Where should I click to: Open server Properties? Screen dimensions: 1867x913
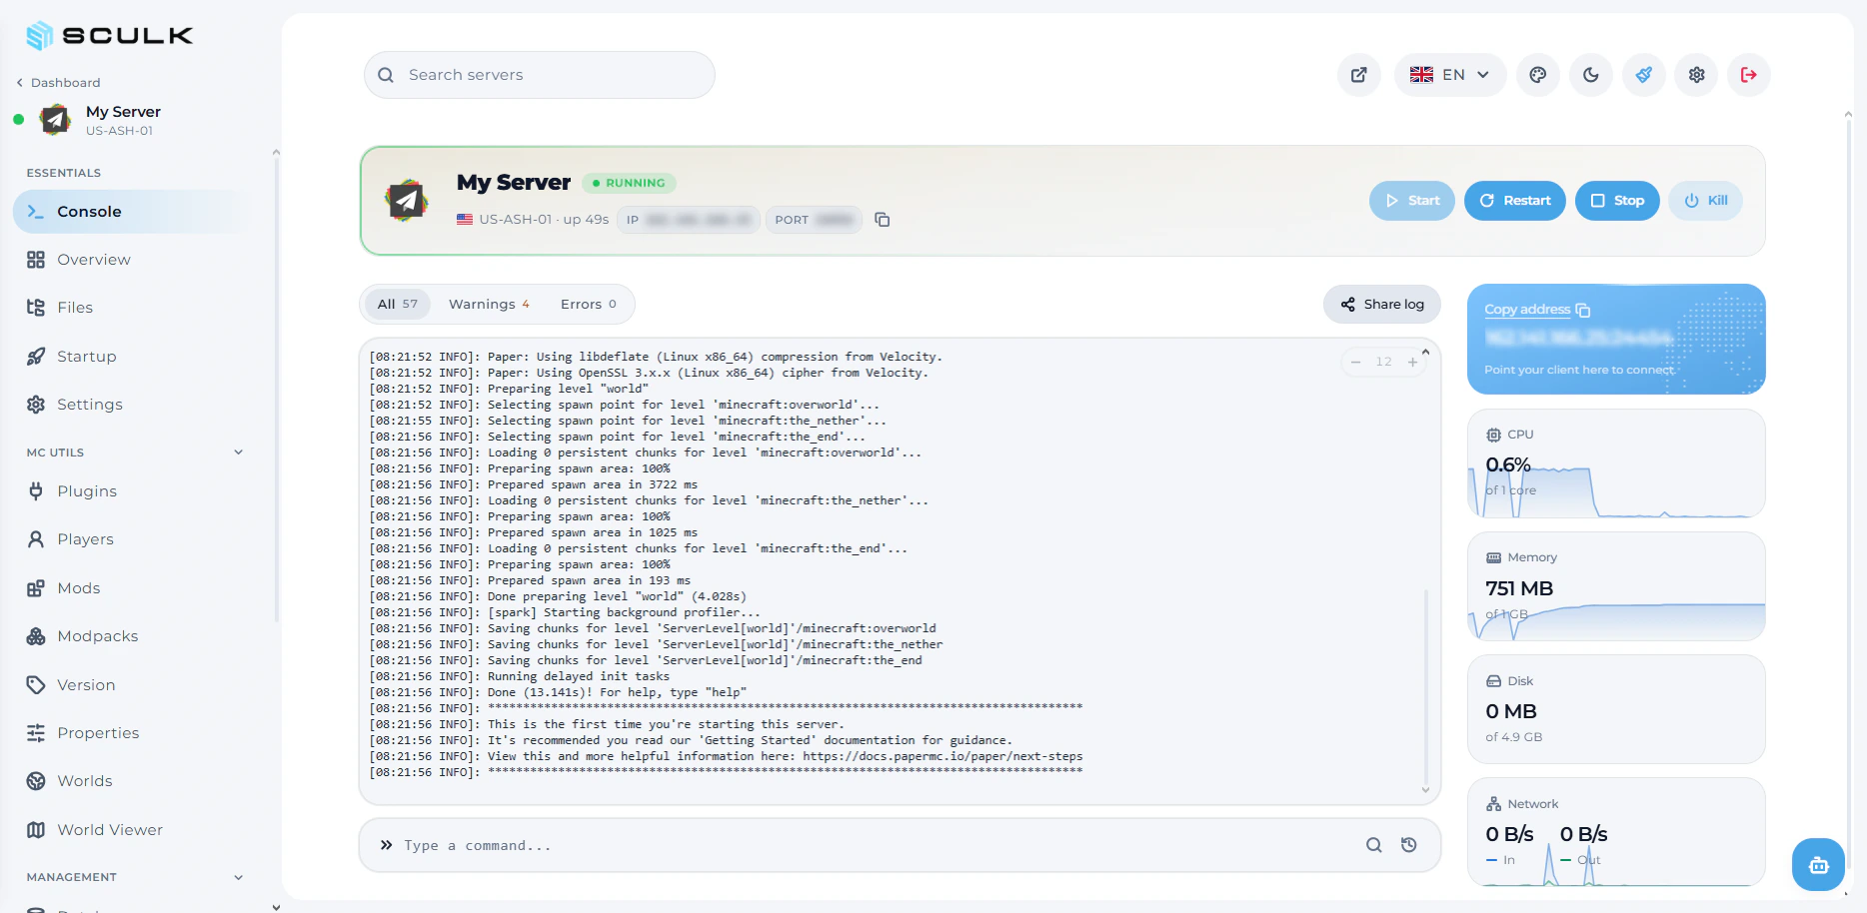[132, 733]
